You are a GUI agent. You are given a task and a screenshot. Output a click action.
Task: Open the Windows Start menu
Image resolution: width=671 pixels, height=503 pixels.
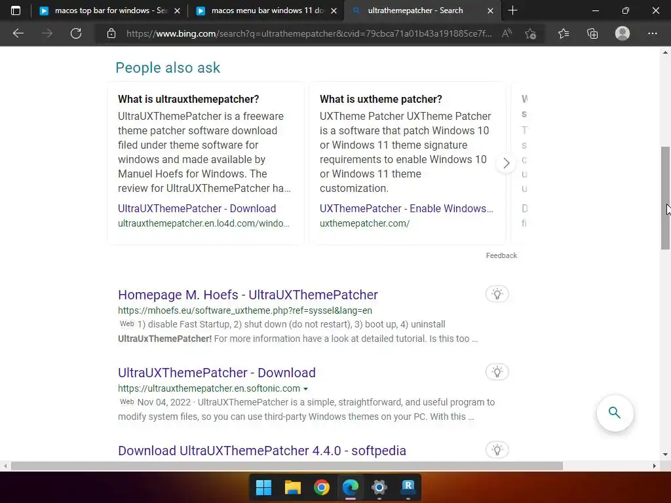coord(263,487)
